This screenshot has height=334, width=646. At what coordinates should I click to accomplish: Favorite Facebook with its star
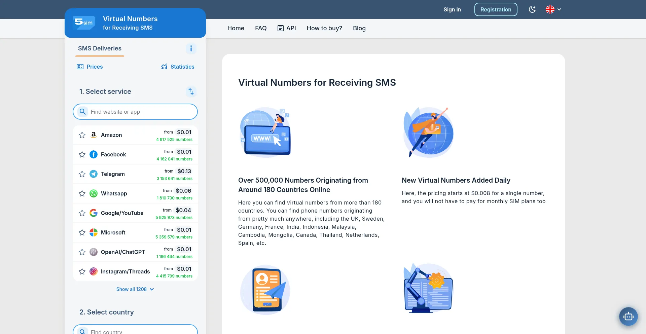(x=82, y=155)
